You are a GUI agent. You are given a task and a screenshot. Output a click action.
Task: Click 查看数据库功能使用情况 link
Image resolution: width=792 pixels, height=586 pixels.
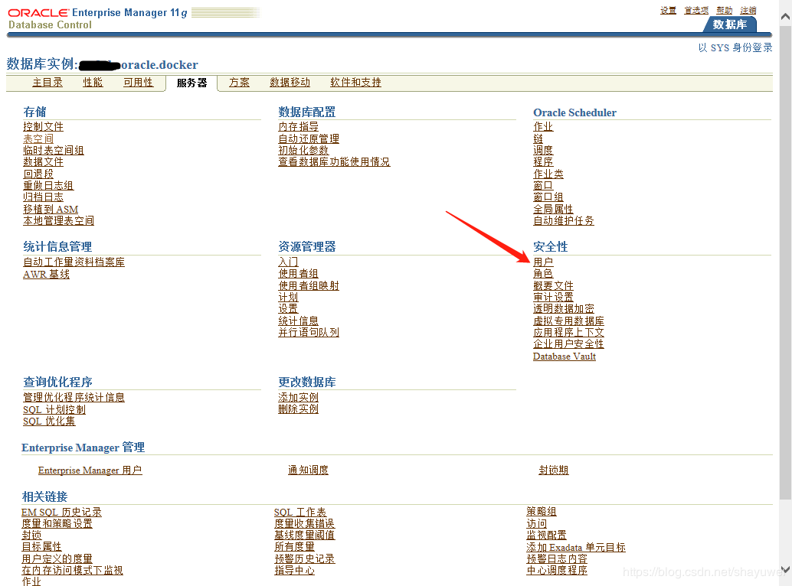coord(335,162)
